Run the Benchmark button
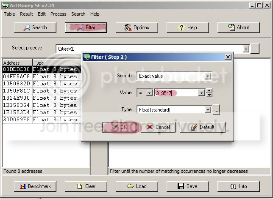273x199 pixels. click(35, 186)
